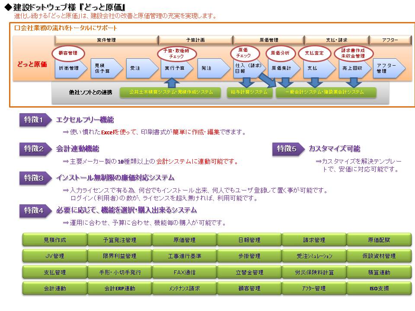
Task: Select the 原価分析 oval bubble
Action: pyautogui.click(x=280, y=53)
